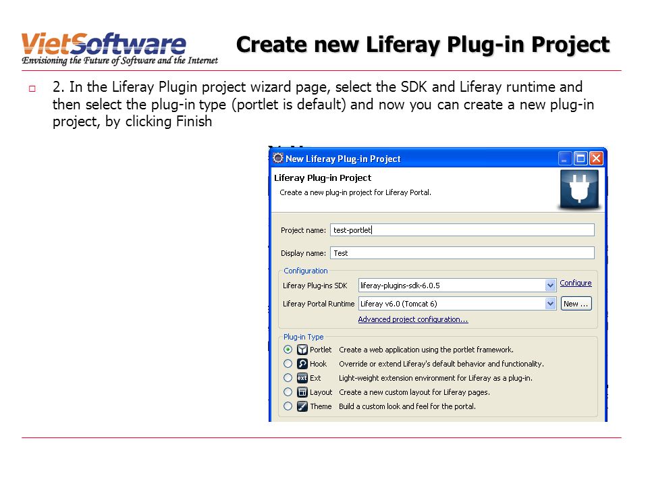Click the 'Configuration' group heading
The width and height of the screenshot is (648, 486).
tap(305, 271)
